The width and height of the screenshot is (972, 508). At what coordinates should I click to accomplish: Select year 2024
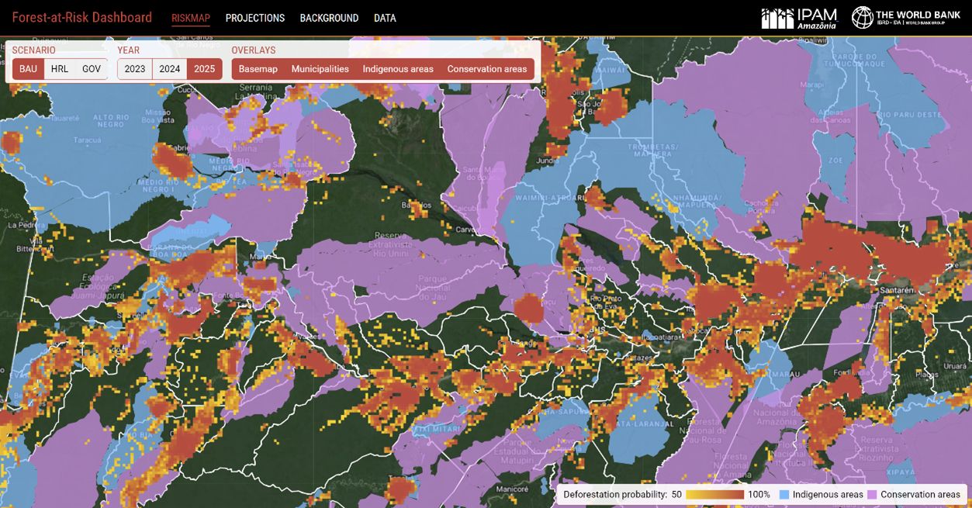(171, 68)
